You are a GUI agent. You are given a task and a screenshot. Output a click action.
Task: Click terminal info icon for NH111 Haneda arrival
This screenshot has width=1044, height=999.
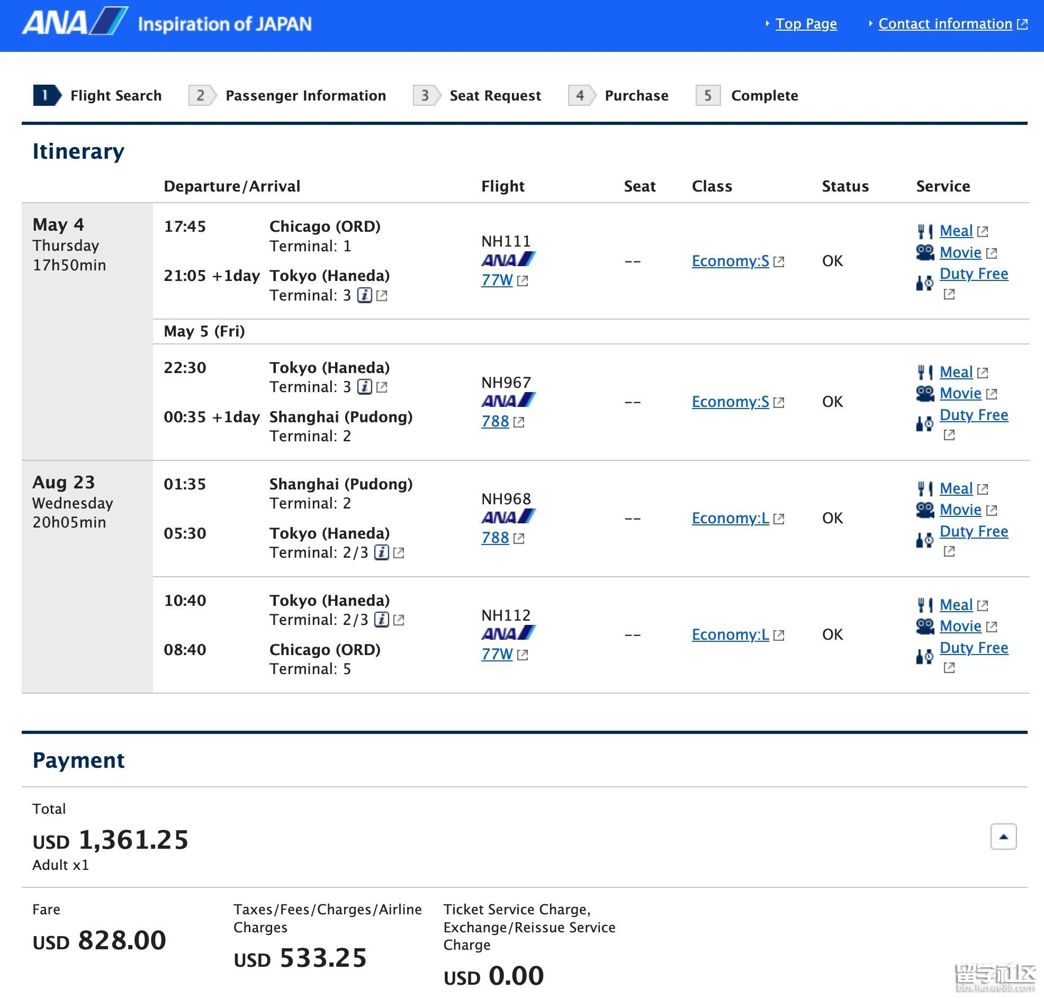point(364,295)
